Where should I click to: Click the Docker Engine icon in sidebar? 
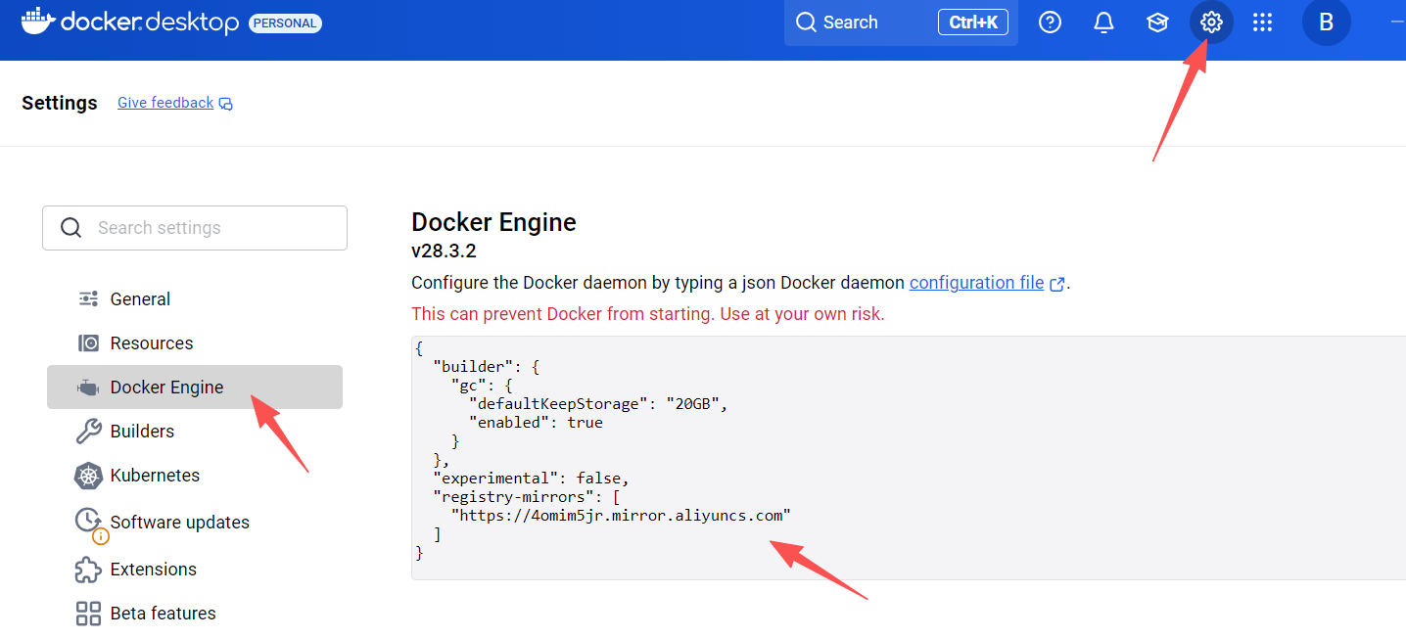pyautogui.click(x=88, y=388)
